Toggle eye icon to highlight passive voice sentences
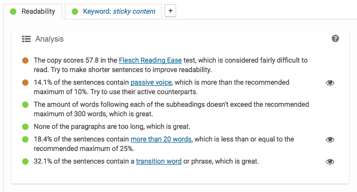The image size is (357, 192). click(330, 83)
